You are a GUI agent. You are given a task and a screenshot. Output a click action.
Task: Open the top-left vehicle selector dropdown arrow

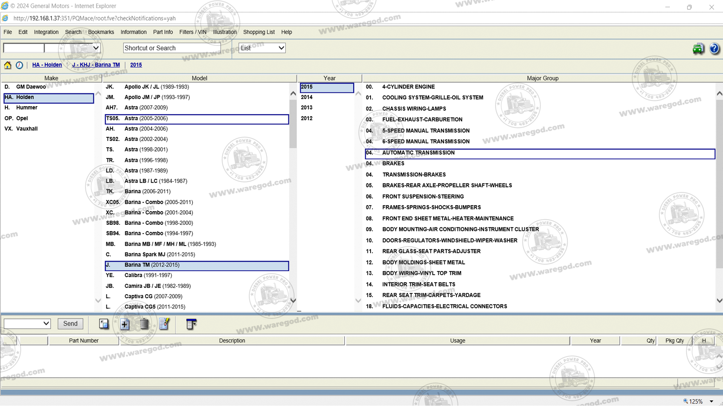(96, 48)
